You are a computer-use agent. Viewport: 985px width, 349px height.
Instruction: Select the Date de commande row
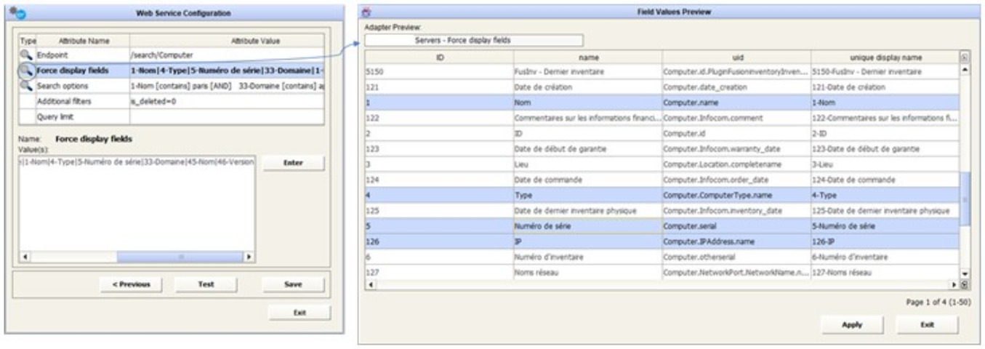click(662, 180)
